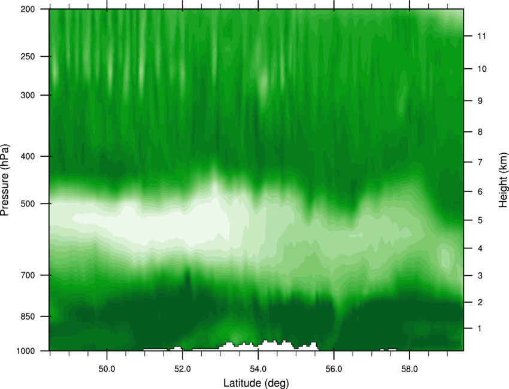This screenshot has height=389, width=509.
Task: Click the 8 km height label
Action: [480, 132]
